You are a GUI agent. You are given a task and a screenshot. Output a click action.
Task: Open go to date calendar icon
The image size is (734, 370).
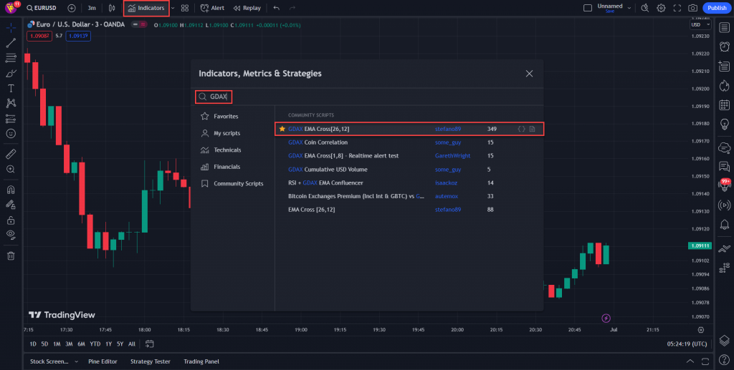(x=149, y=344)
